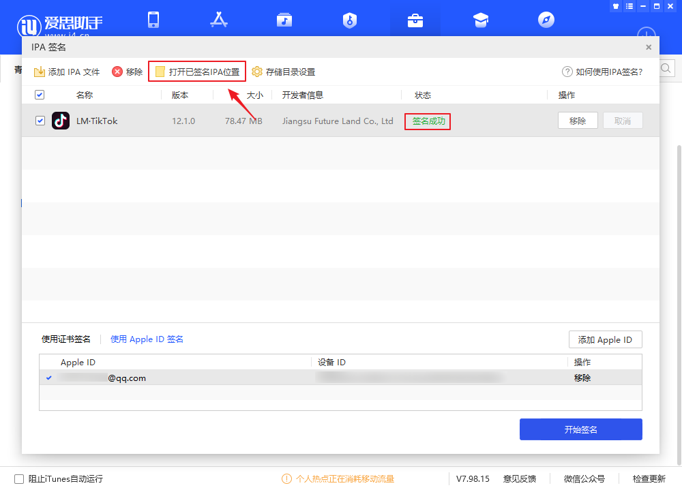The image size is (682, 490).
Task: Click the orange warning icon in the status bar
Action: point(286,478)
